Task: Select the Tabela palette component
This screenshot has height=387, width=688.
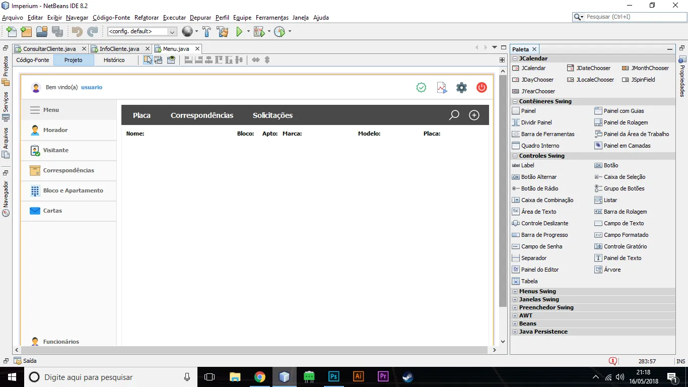Action: (525, 281)
